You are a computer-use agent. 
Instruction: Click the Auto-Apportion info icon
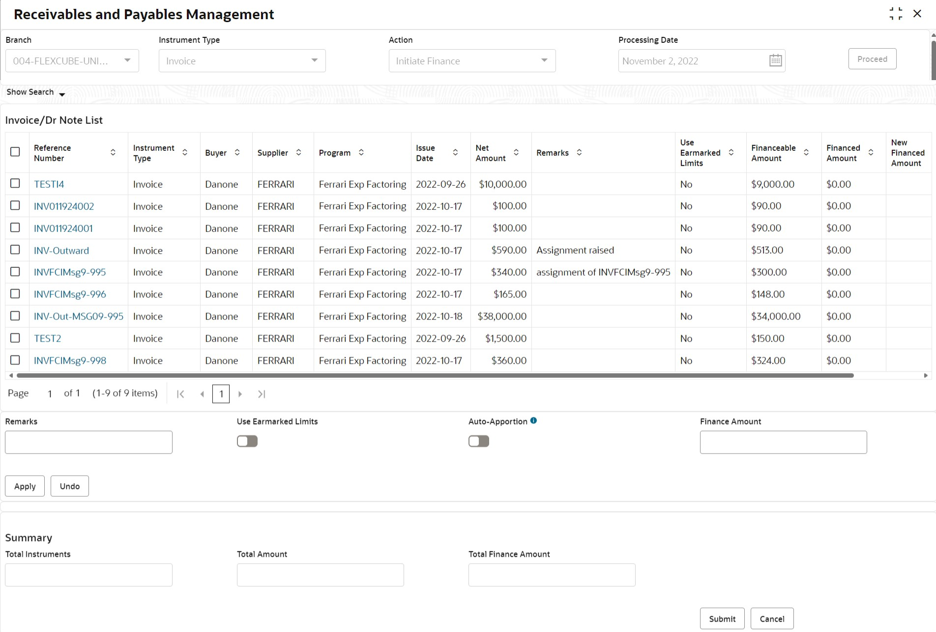pos(533,421)
